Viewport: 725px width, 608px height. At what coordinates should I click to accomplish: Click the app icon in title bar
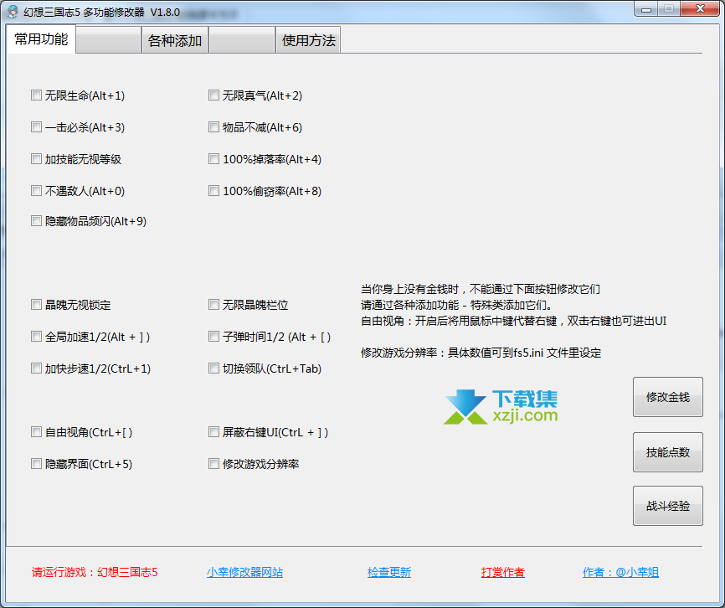[13, 12]
